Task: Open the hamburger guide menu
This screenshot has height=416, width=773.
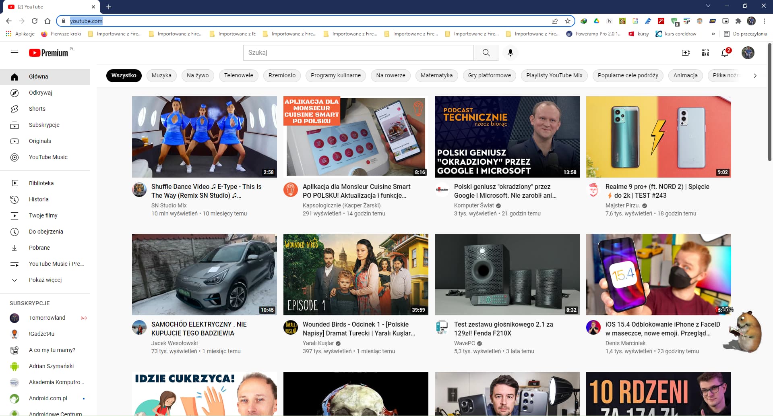Action: pos(14,53)
